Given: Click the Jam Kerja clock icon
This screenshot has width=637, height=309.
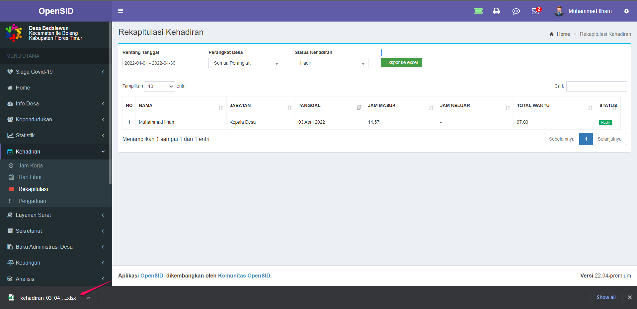Looking at the screenshot, I should 11,165.
